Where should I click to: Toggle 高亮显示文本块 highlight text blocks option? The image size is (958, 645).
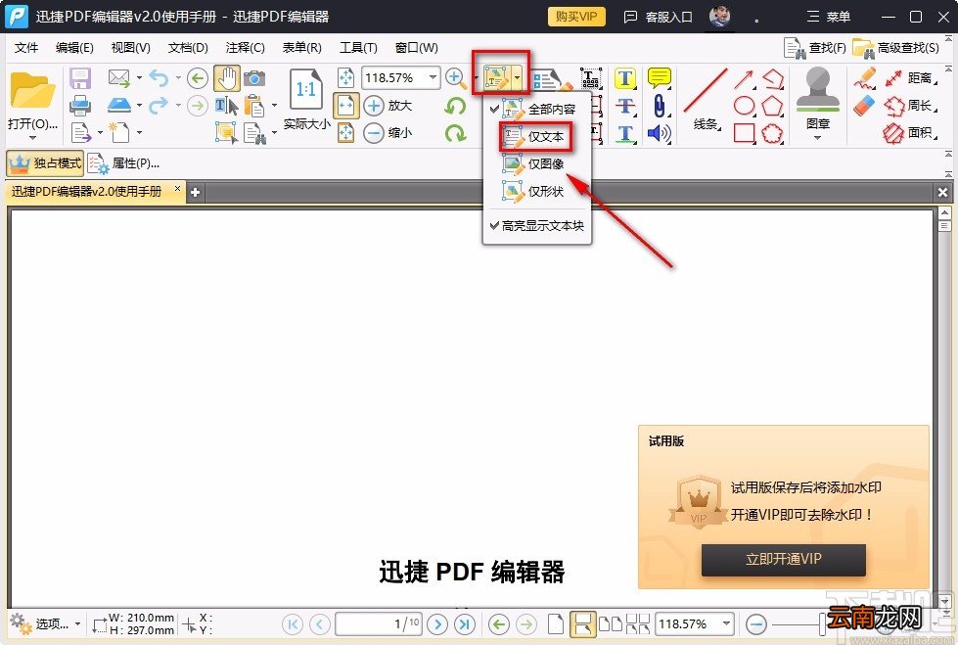(537, 225)
